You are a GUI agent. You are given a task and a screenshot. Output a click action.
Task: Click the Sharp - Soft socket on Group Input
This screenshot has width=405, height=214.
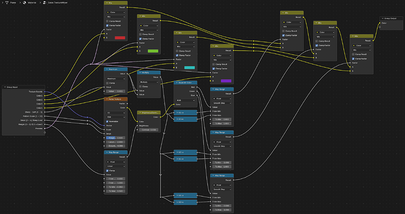point(45,112)
